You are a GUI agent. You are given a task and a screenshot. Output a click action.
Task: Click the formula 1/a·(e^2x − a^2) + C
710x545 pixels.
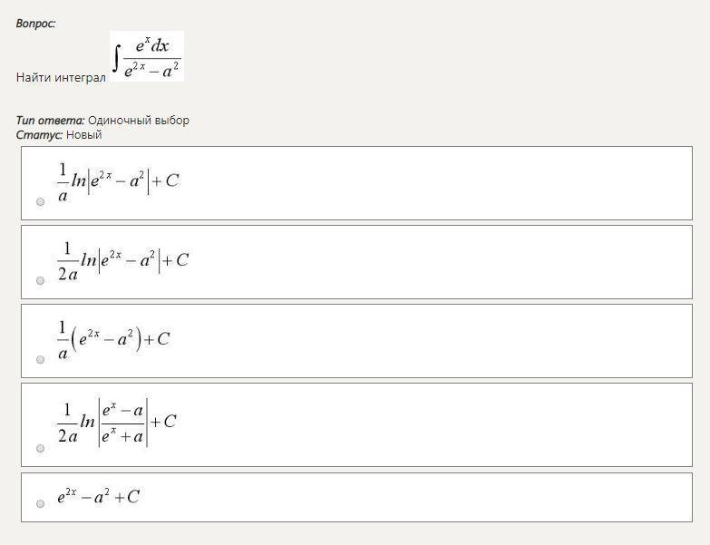tap(113, 339)
